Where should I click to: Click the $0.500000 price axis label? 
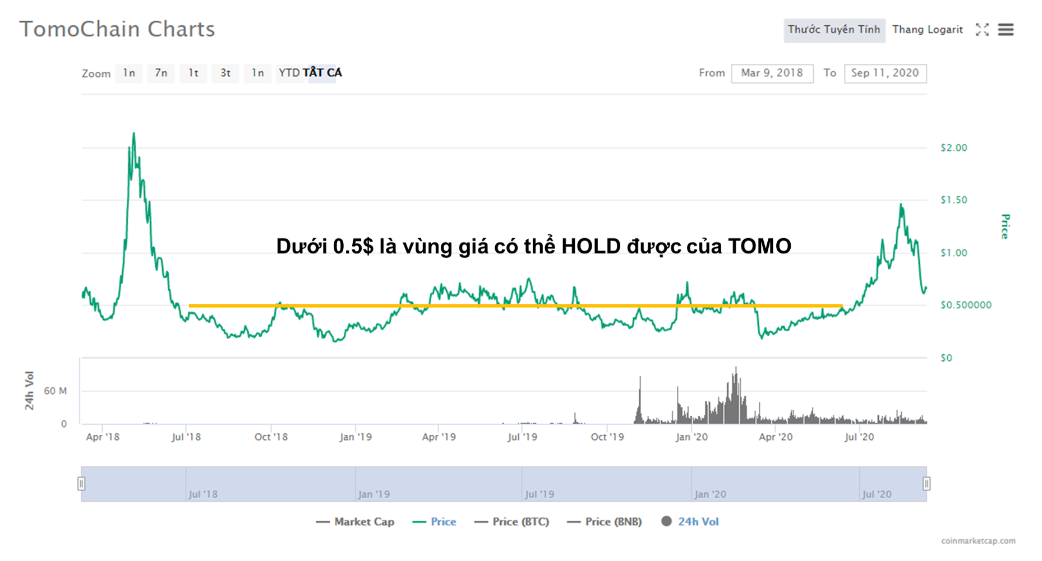[x=966, y=305]
